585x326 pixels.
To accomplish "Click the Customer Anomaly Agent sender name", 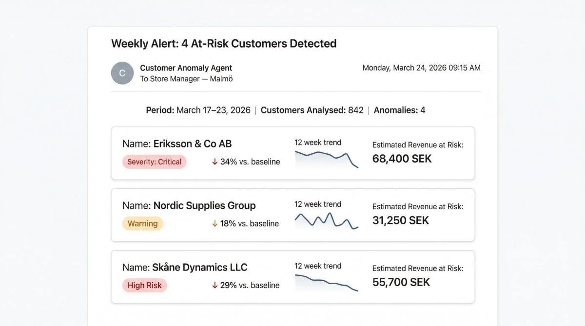I will pyautogui.click(x=186, y=68).
